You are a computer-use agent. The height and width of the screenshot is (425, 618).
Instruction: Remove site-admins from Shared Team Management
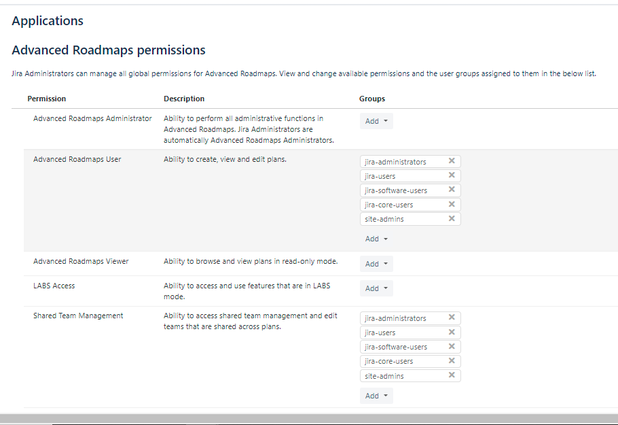click(x=452, y=375)
